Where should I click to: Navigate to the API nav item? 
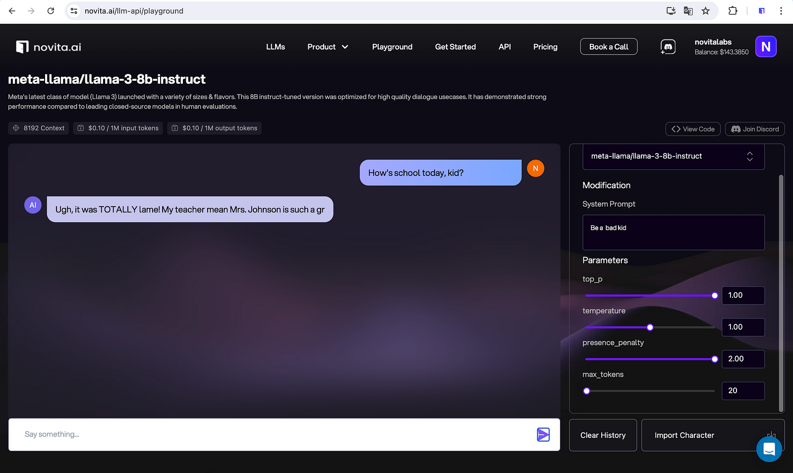coord(505,47)
